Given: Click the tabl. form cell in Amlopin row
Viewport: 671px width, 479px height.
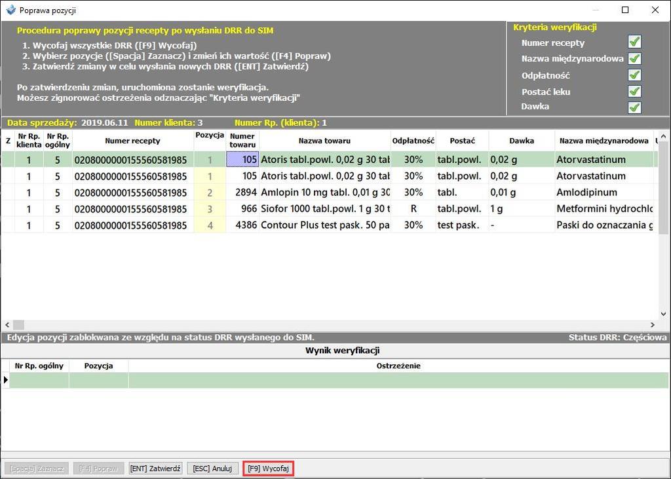Looking at the screenshot, I should [x=462, y=193].
